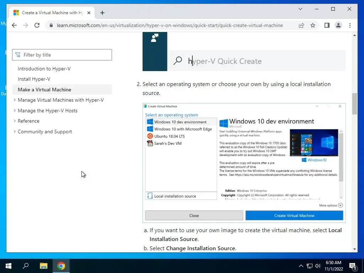This screenshot has height=273, width=364.
Task: Click the Create Virtual Machine dialog screenshot
Action: (244, 163)
